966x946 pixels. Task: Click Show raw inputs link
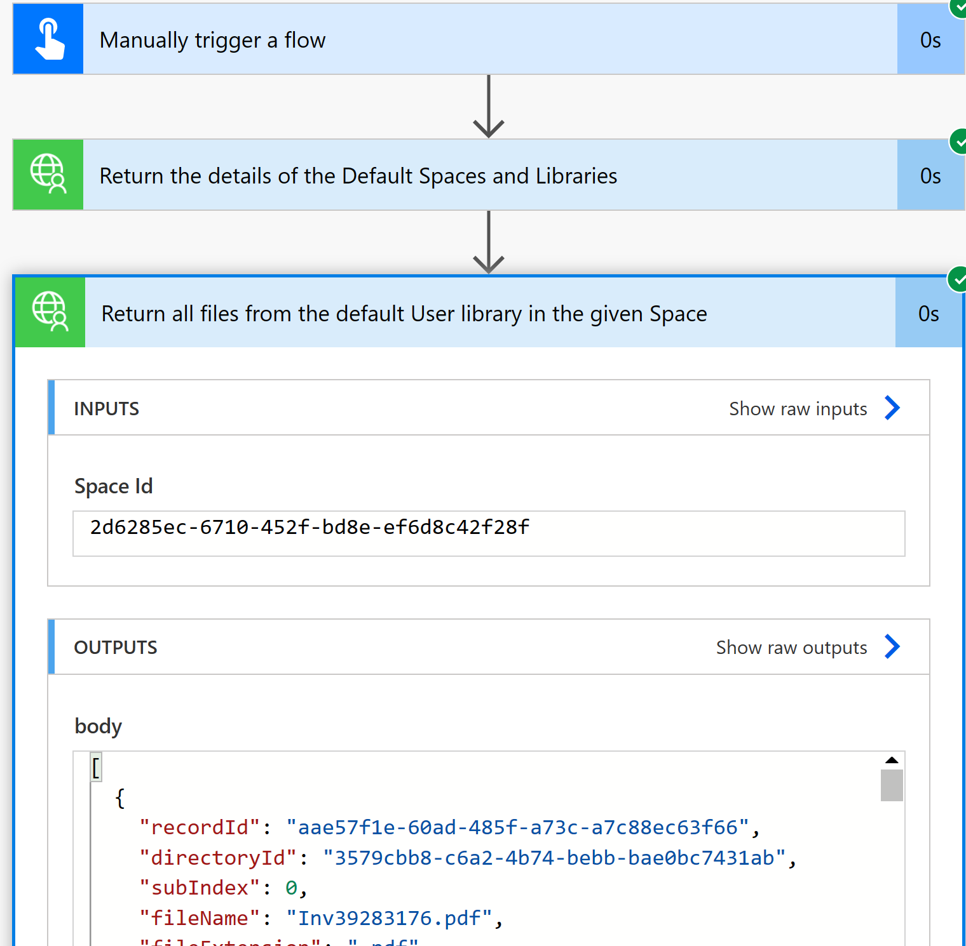[798, 409]
